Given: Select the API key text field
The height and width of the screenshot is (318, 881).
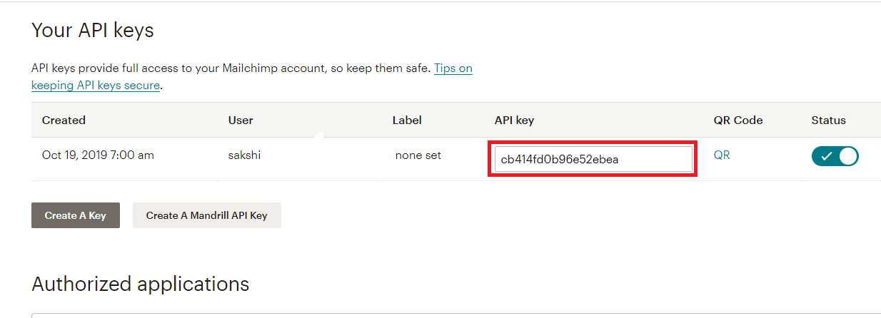Looking at the screenshot, I should pos(593,159).
